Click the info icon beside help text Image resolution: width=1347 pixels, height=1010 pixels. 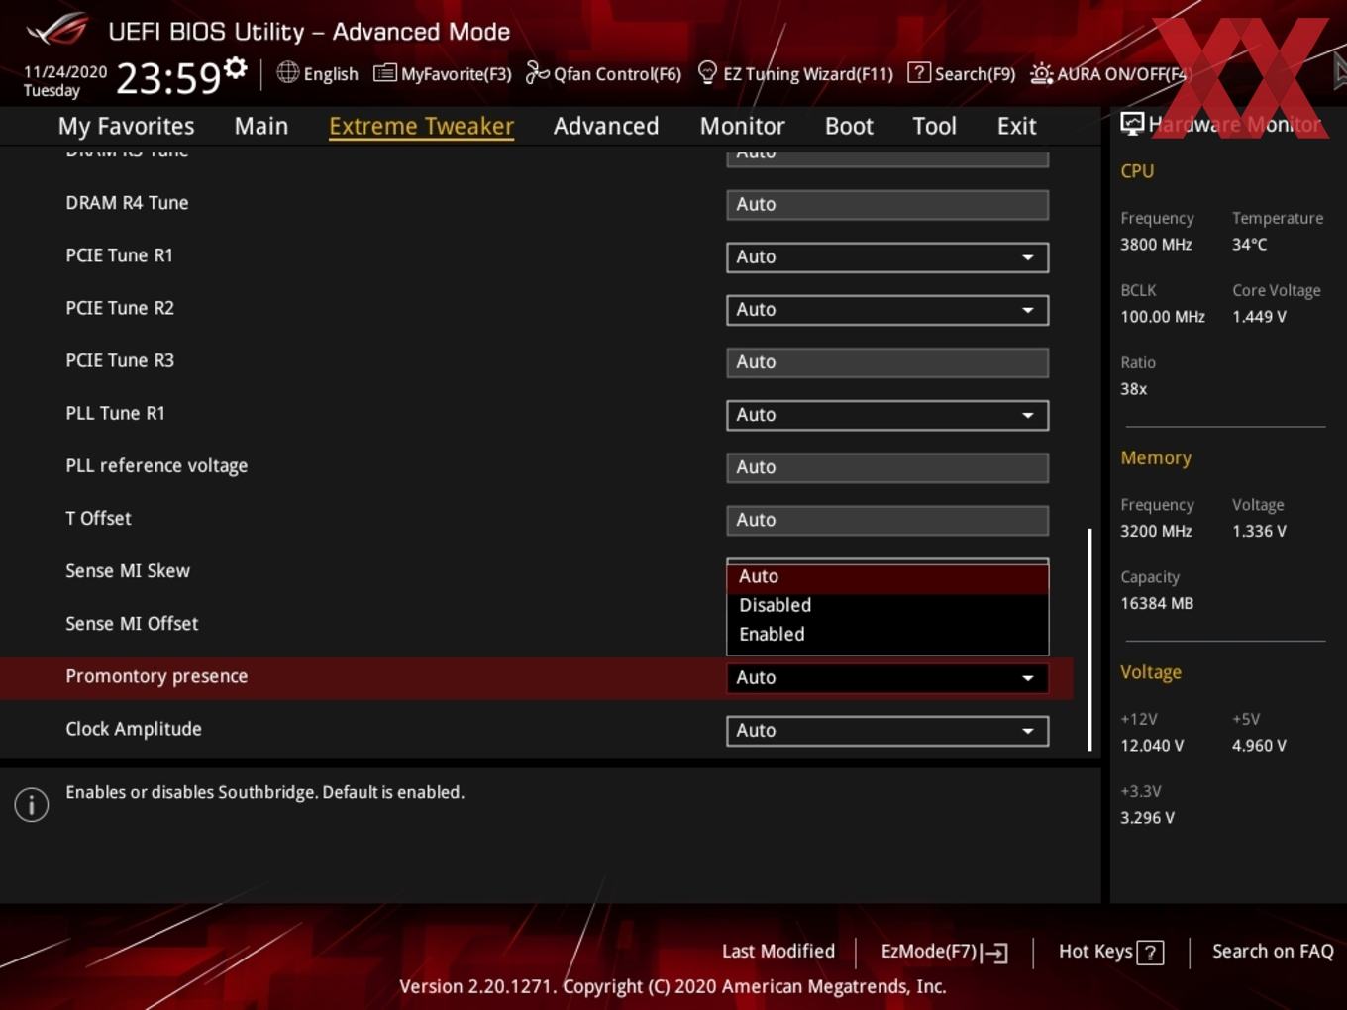(x=32, y=804)
